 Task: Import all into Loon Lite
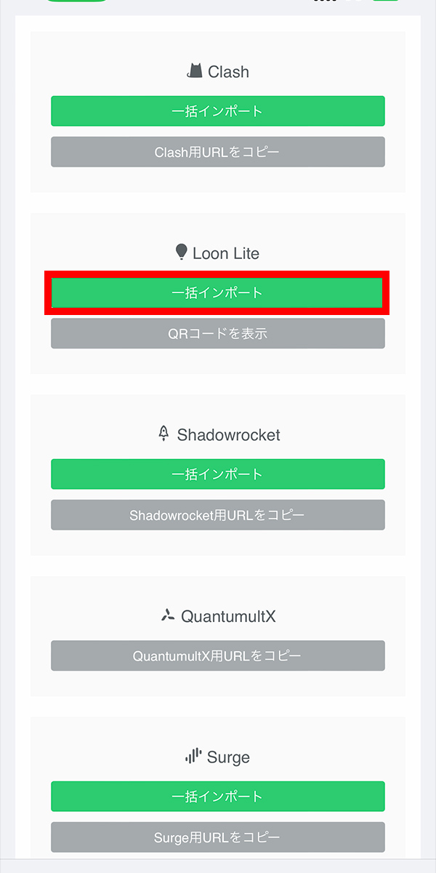click(217, 292)
